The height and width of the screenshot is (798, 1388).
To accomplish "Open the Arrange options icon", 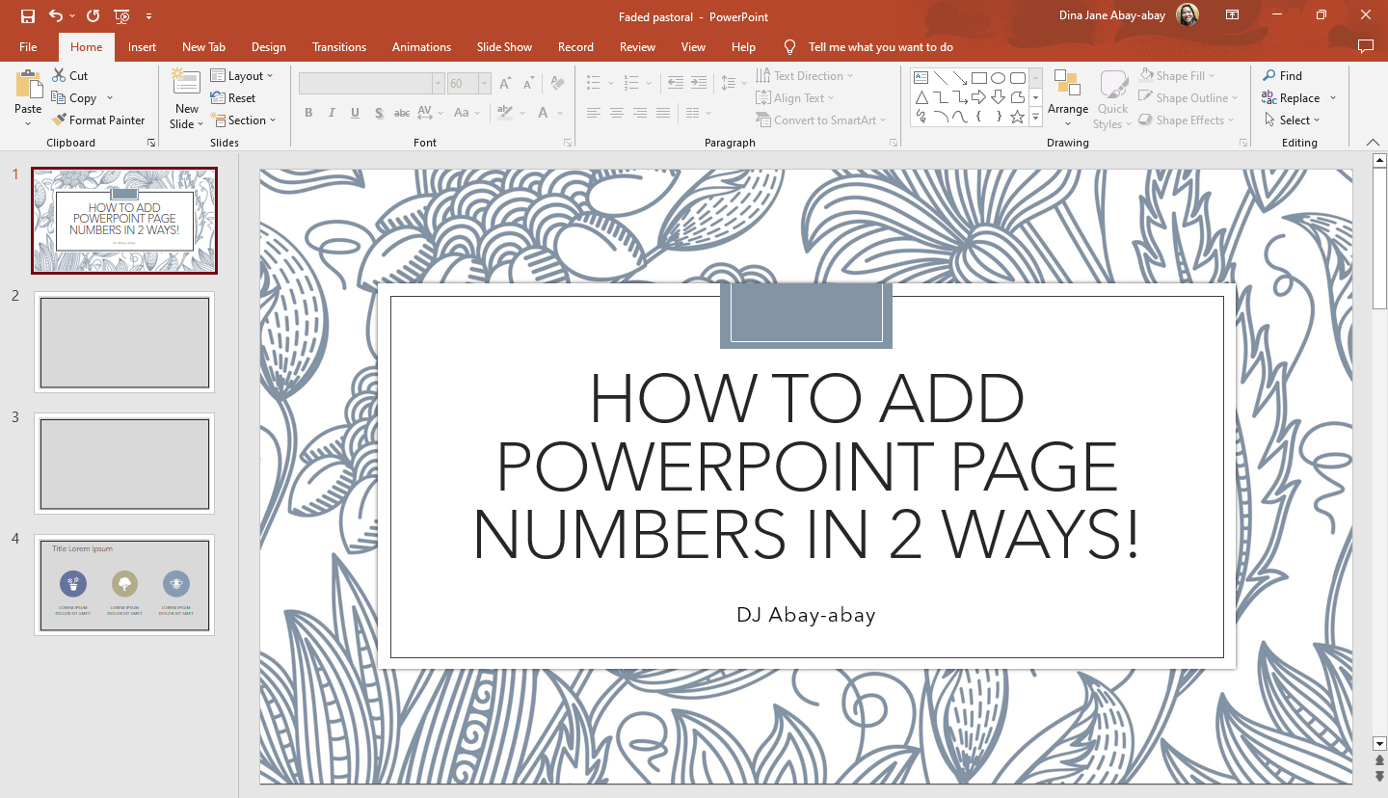I will click(1067, 96).
